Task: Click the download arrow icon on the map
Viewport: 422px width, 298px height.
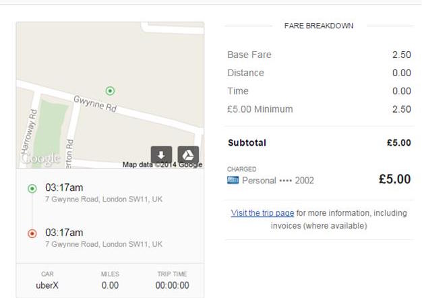Action: [161, 155]
